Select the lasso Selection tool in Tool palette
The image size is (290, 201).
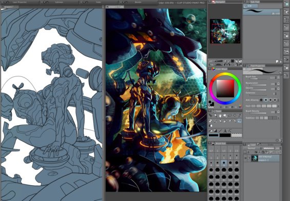(230, 116)
